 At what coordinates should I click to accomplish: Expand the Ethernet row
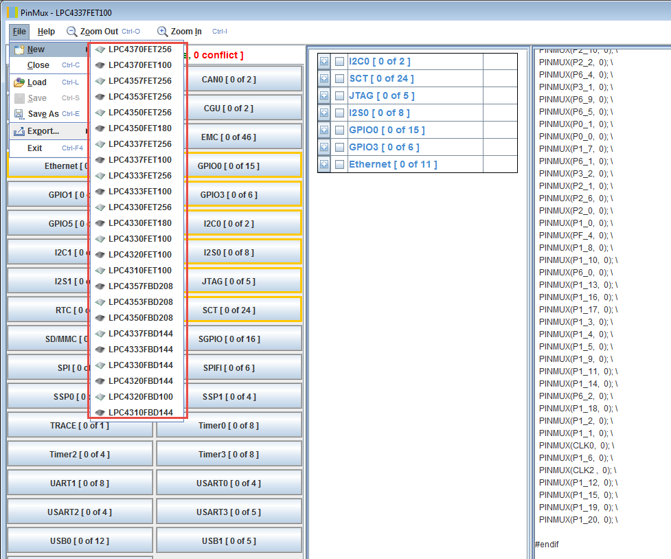click(x=324, y=164)
